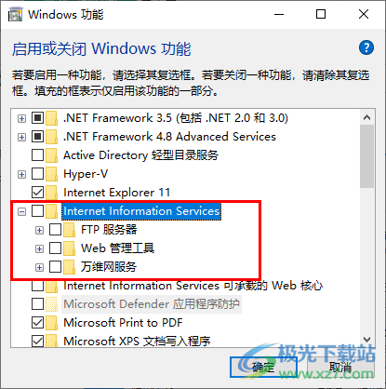Tick the FTP 服务器 checkbox
The width and height of the screenshot is (386, 389).
(55, 230)
